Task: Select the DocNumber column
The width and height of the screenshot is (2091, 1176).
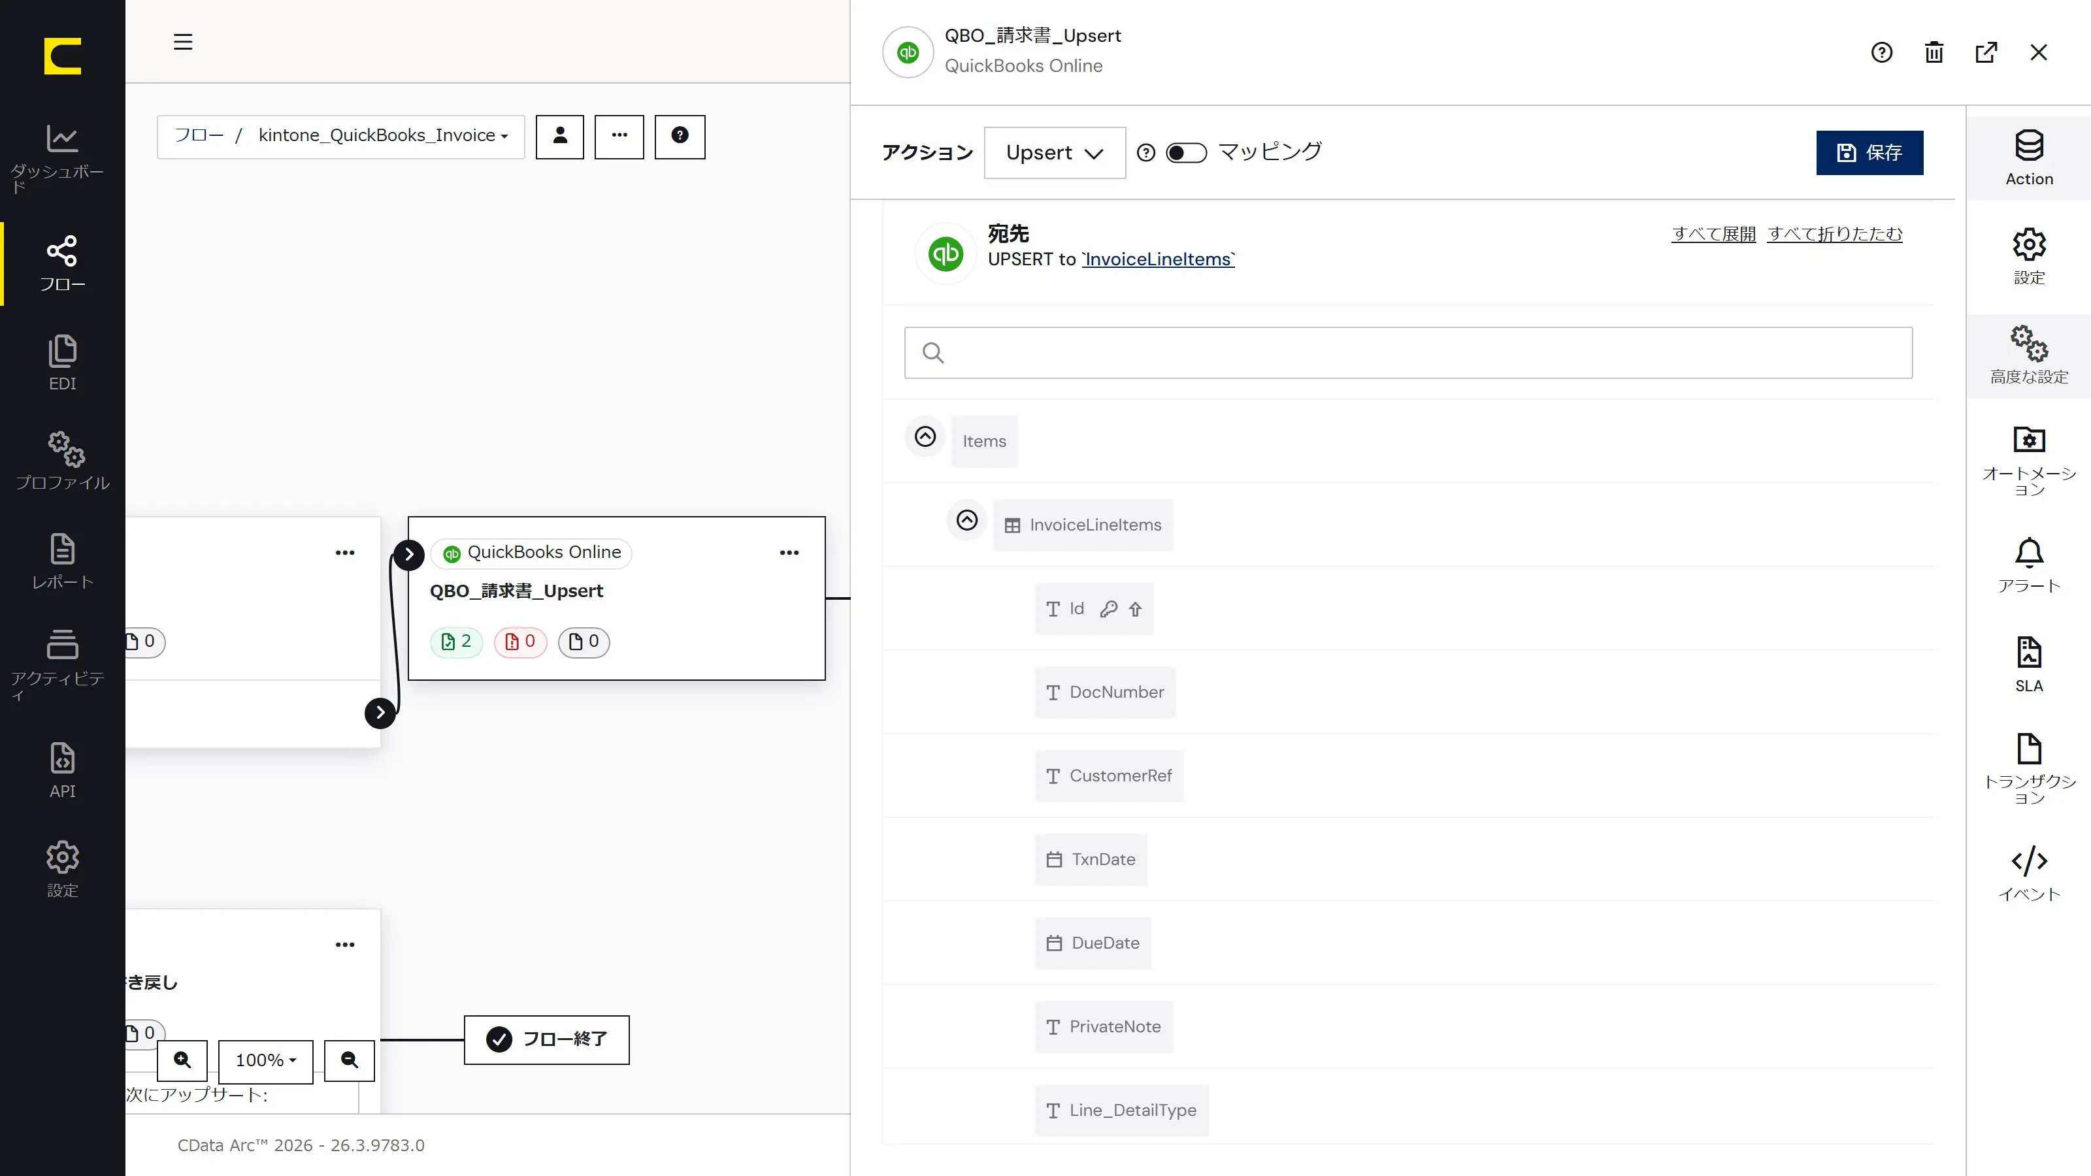Action: click(x=1105, y=693)
